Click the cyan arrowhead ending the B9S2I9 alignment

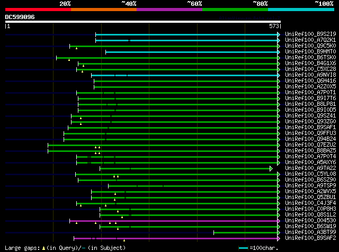pyautogui.click(x=279, y=34)
